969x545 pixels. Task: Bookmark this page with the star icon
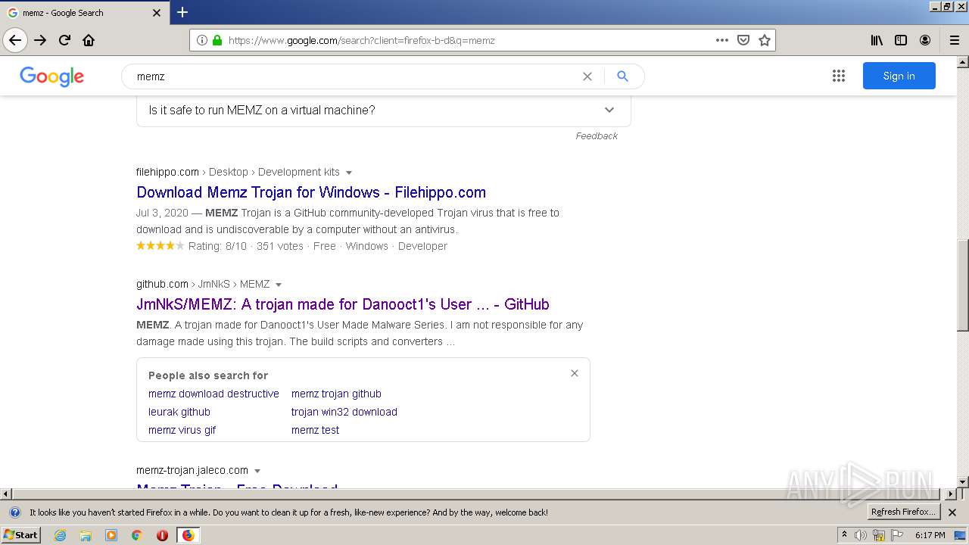point(765,40)
